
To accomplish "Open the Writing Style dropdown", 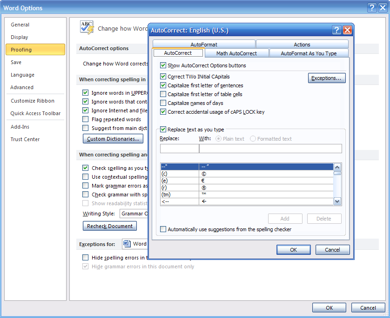I will tap(134, 214).
